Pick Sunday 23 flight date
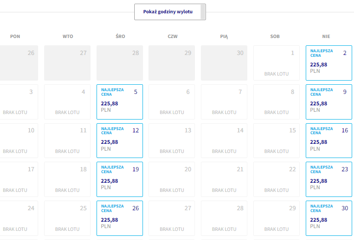This screenshot has height=240, width=354. point(329,179)
